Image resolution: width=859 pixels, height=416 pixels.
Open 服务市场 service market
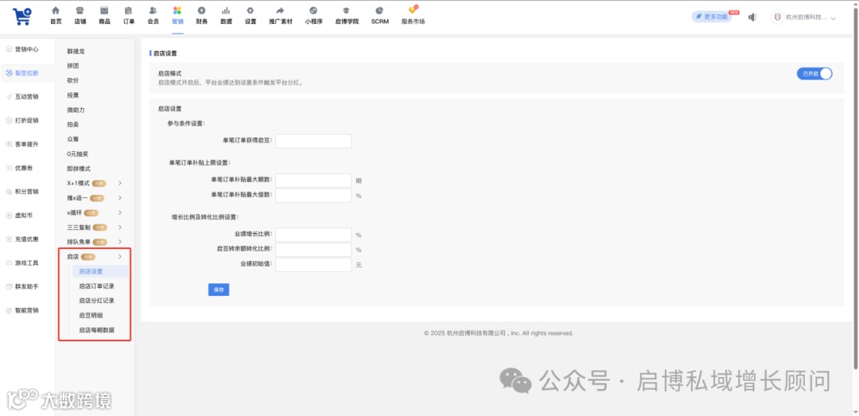point(413,16)
